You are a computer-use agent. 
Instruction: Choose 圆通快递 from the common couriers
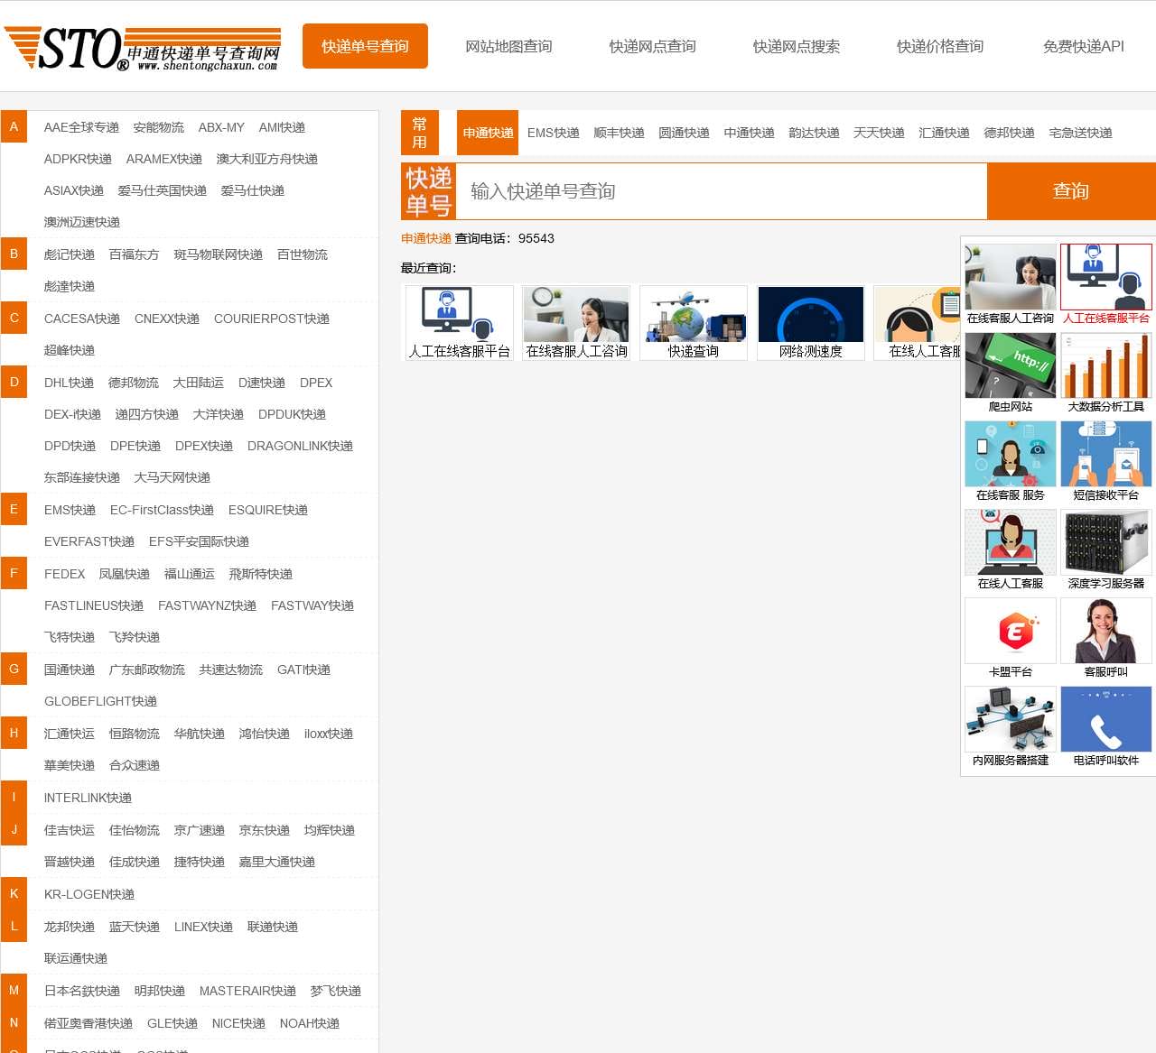(684, 133)
